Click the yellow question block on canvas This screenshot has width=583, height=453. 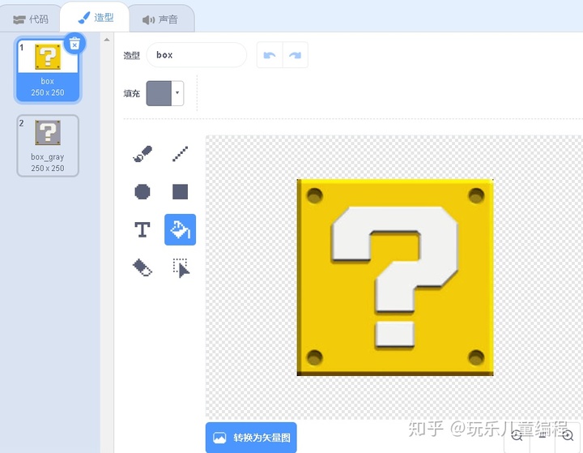tap(395, 277)
